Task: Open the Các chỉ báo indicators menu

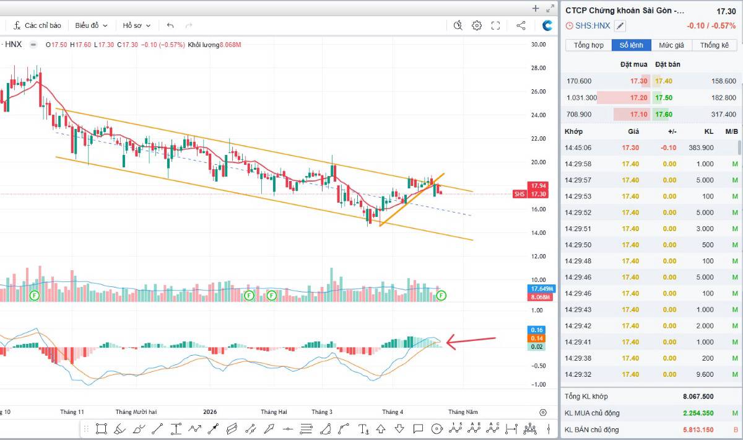Action: coord(37,25)
